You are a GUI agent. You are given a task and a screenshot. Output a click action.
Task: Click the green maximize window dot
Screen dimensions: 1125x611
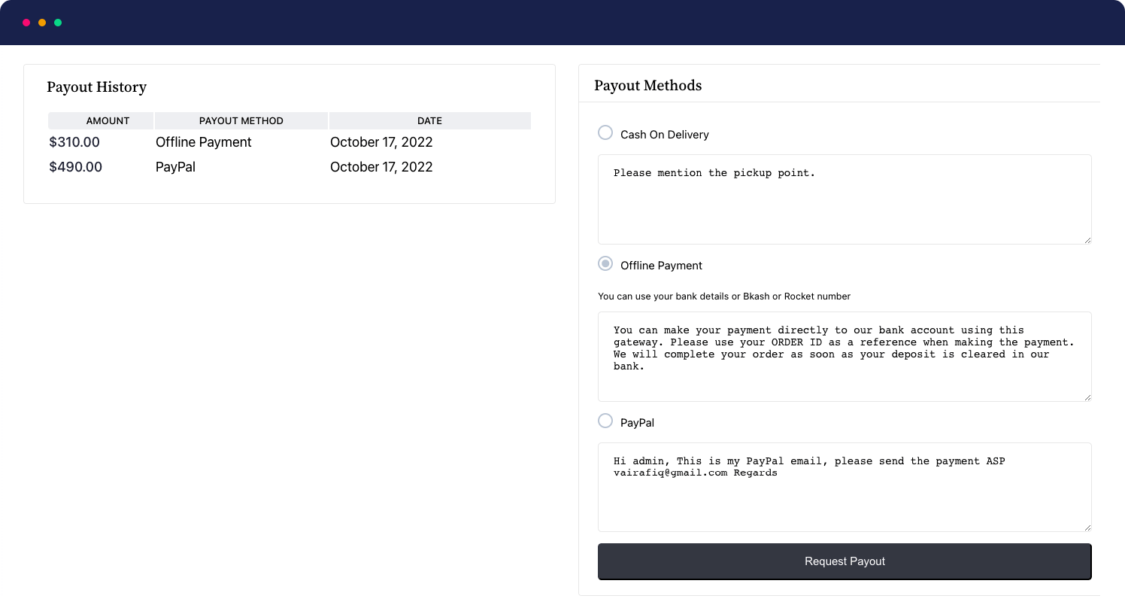click(58, 23)
